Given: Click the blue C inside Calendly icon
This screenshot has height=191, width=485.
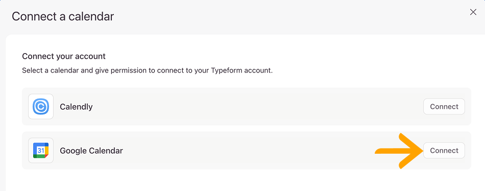Looking at the screenshot, I should tap(41, 107).
